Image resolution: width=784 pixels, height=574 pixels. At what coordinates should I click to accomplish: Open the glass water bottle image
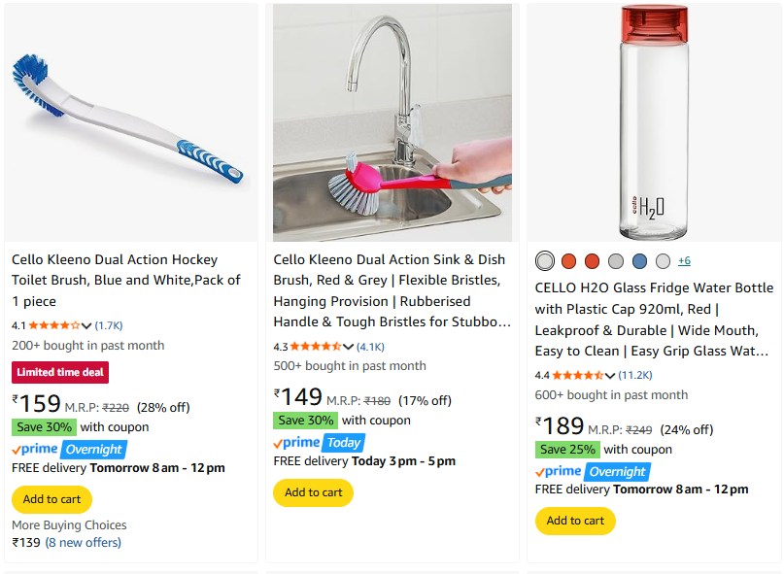click(x=654, y=122)
